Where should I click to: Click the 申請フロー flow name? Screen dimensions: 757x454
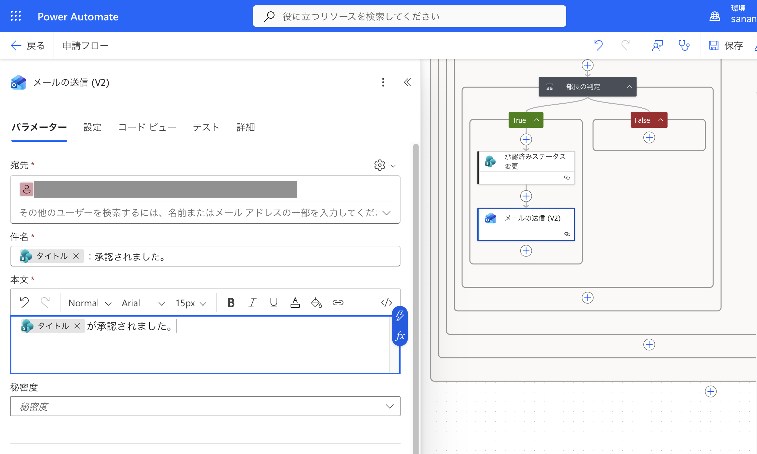[86, 45]
